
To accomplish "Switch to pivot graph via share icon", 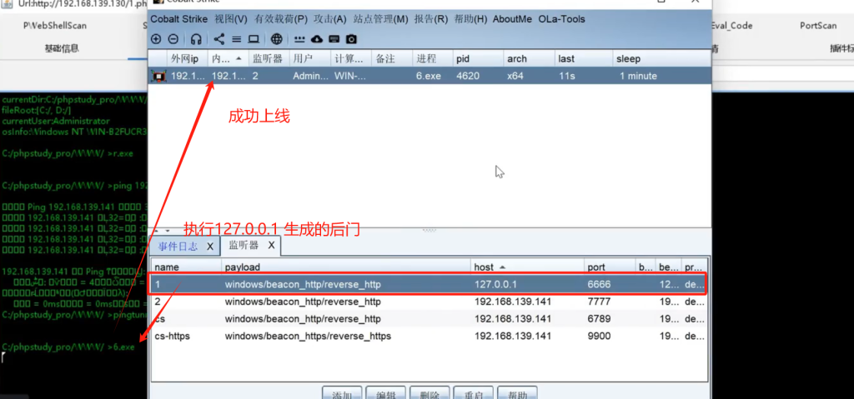I will click(x=219, y=38).
